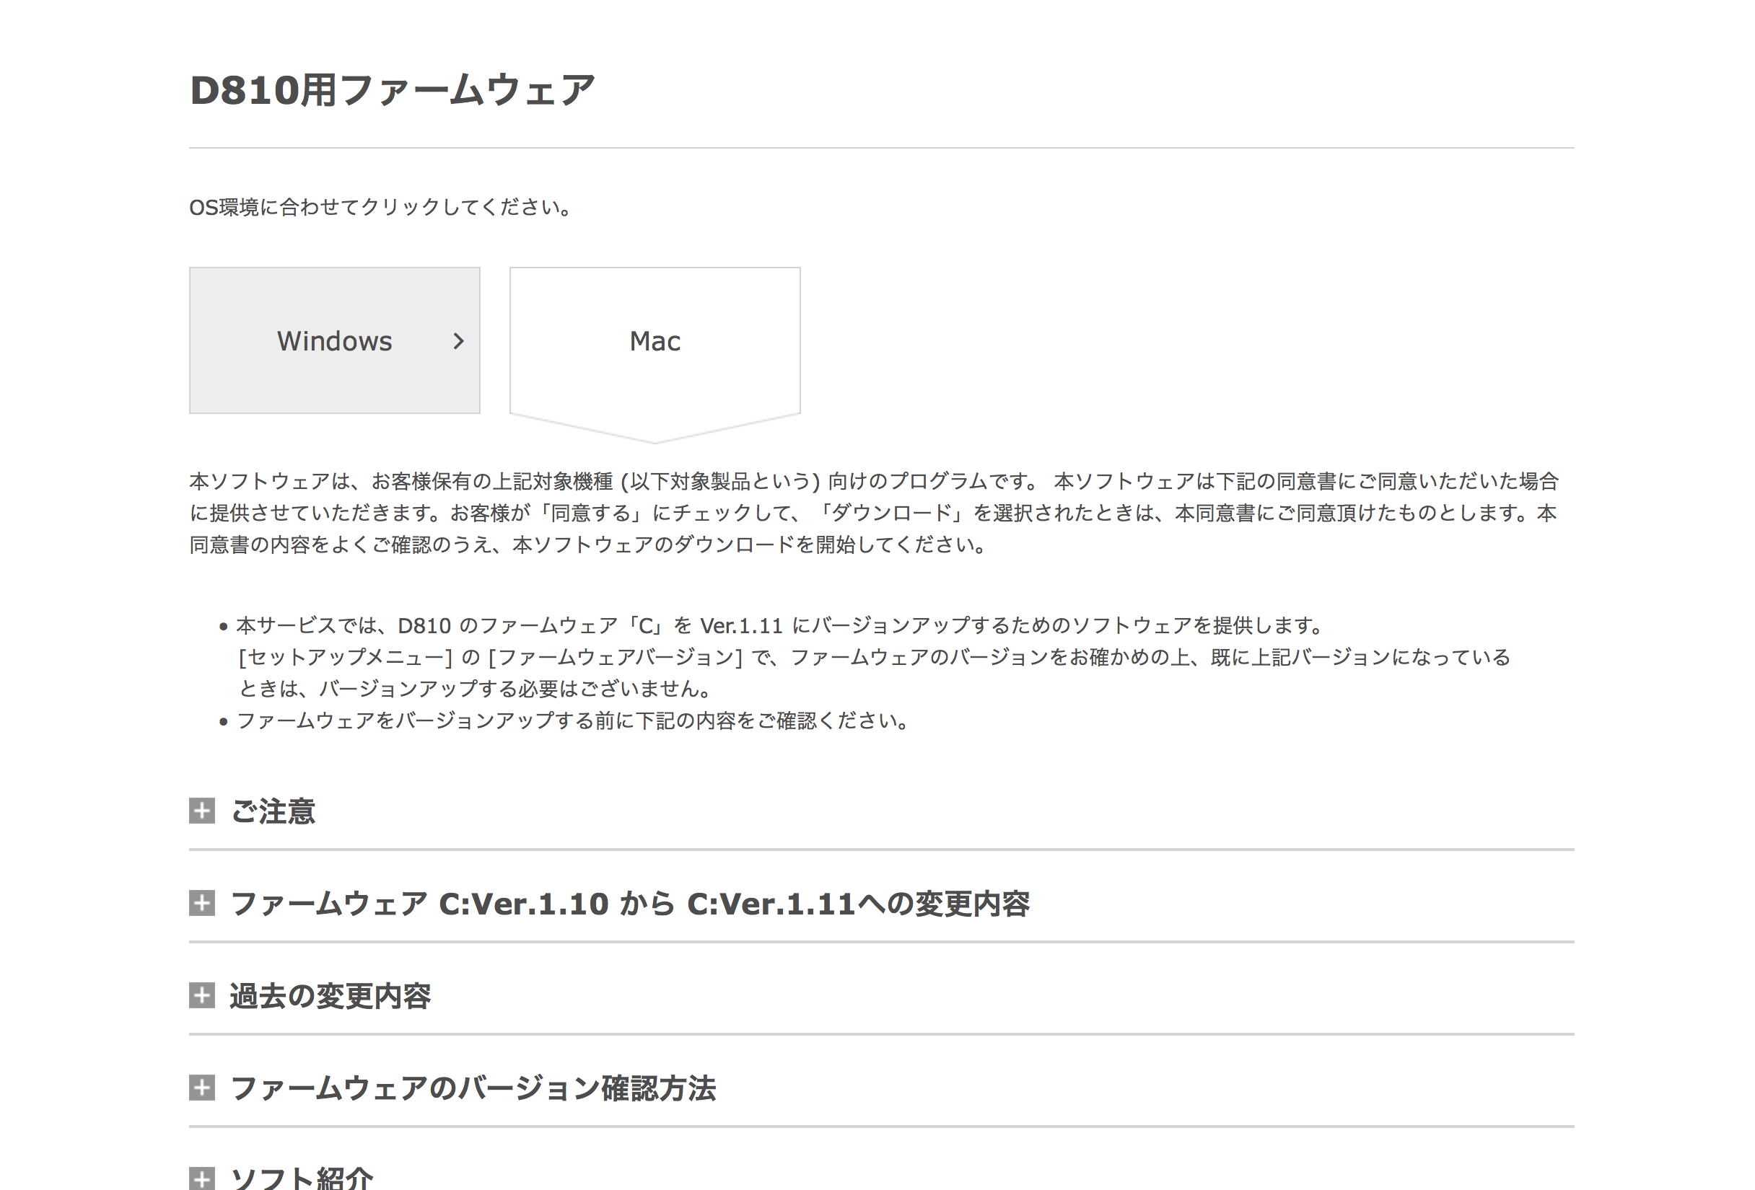Click the bullet text ファームウェアをバージョンアップする前に
The image size is (1755, 1190).
572,720
